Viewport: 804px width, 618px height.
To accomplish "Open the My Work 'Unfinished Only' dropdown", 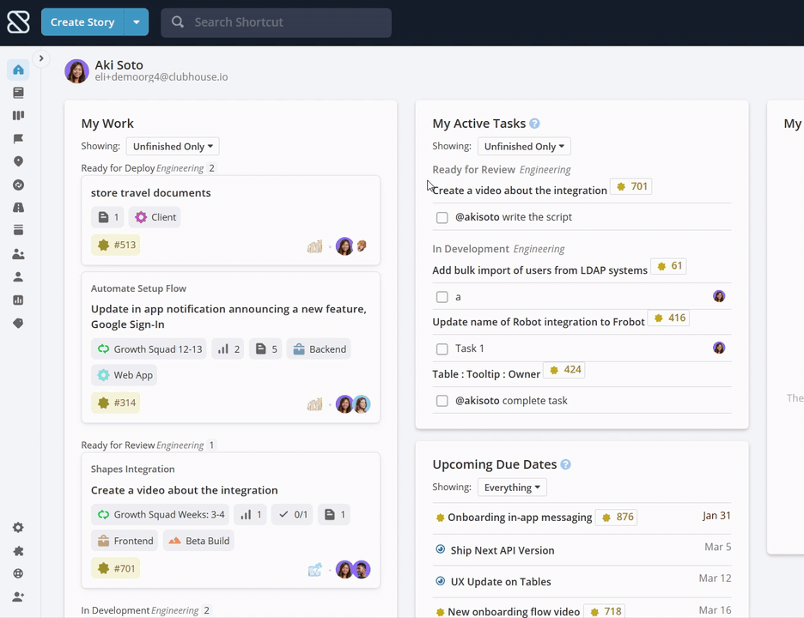I will pyautogui.click(x=173, y=147).
